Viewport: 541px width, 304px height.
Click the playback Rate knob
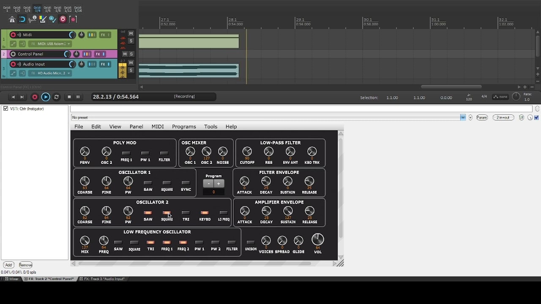516,97
